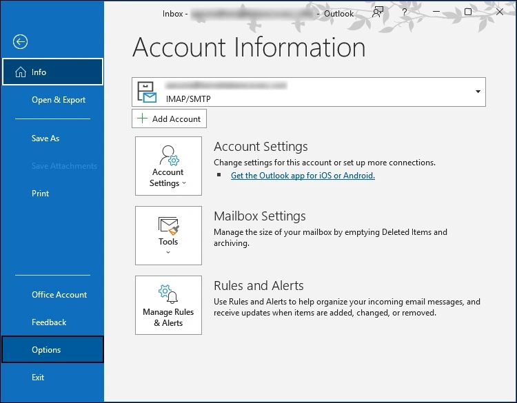
Task: Click the home icon beside Info
Action: pos(21,72)
